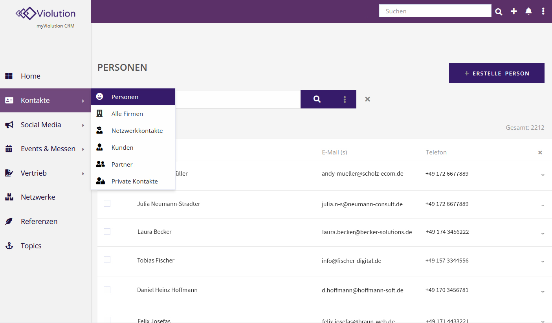Screen dimensions: 552x323
Task: Click the notification bell icon
Action: click(528, 11)
